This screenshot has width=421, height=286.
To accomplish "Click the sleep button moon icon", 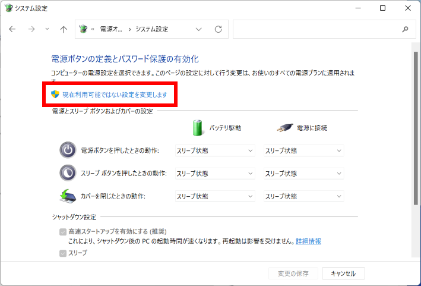I will pyautogui.click(x=68, y=173).
